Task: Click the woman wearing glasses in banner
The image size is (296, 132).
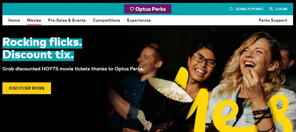Action: click(201, 68)
